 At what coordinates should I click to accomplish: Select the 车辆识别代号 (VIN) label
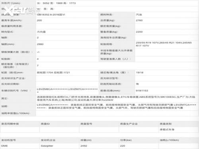point(16,91)
